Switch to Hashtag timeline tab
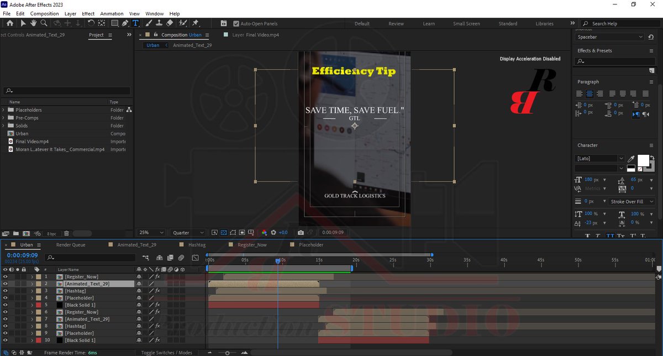The width and height of the screenshot is (663, 356). pyautogui.click(x=197, y=245)
